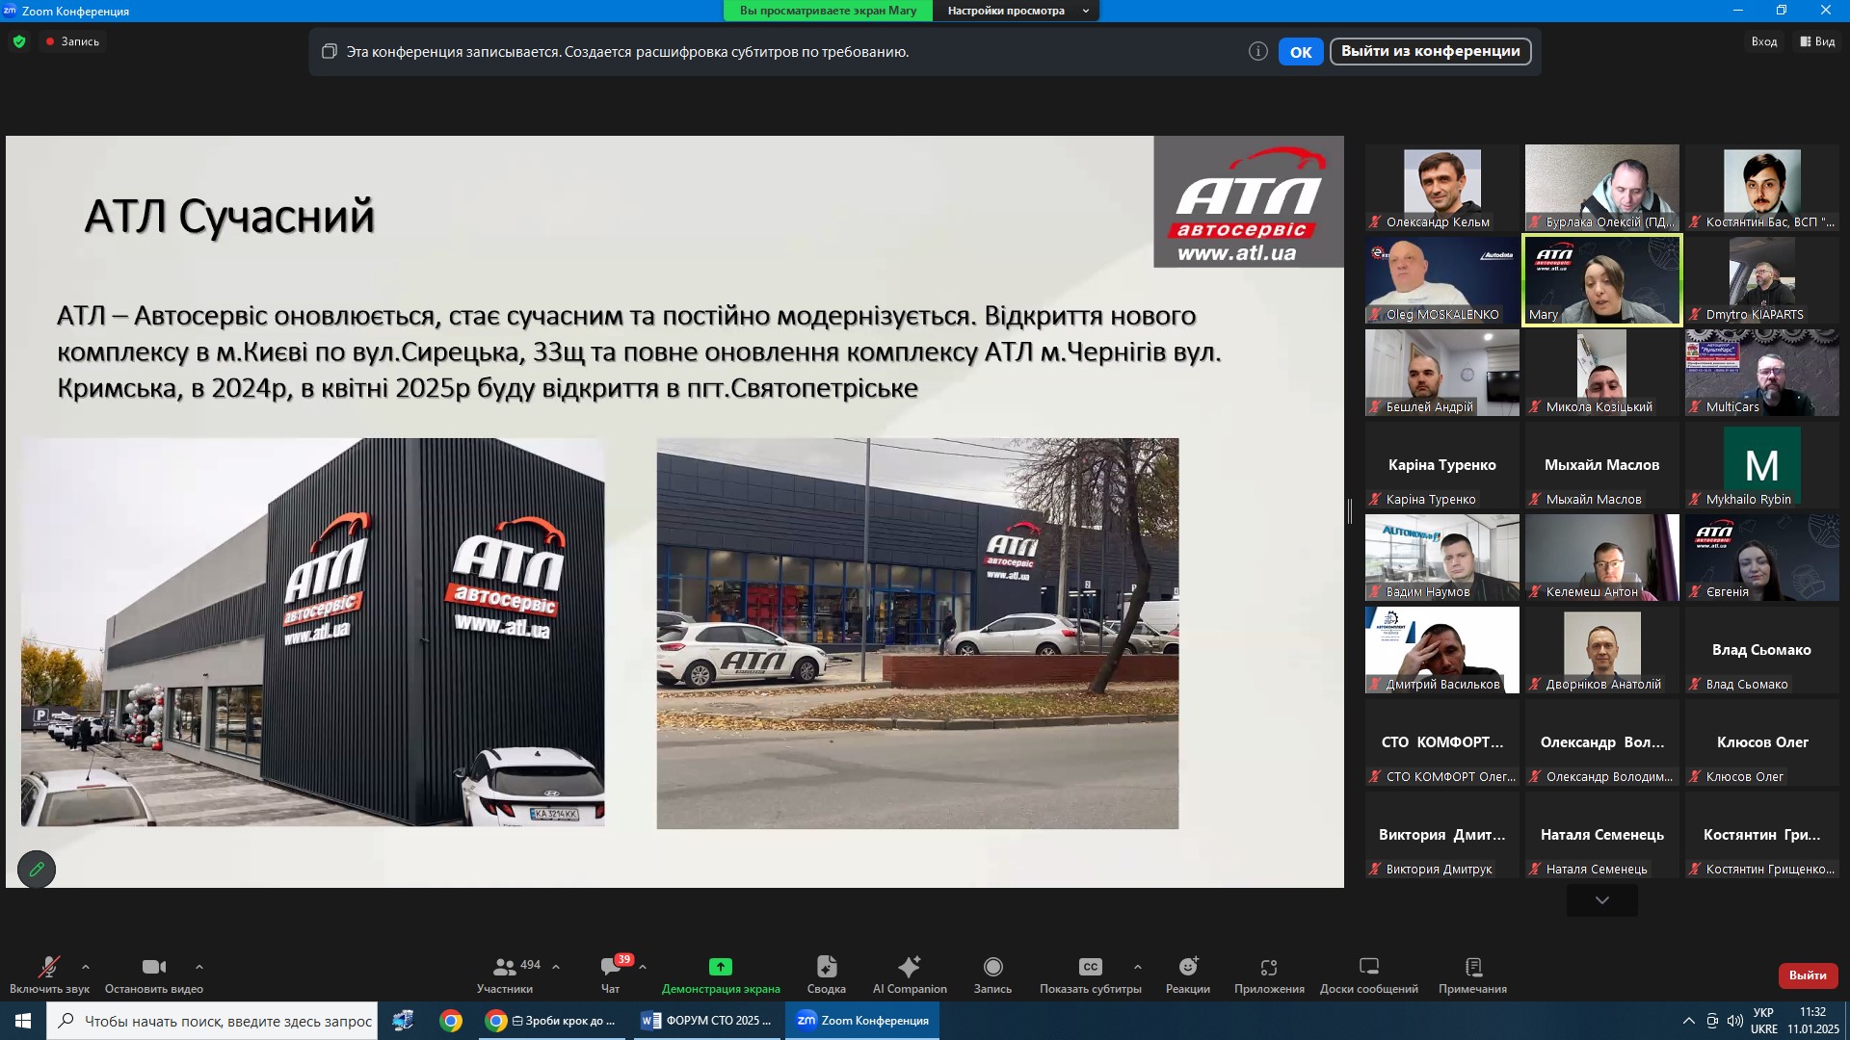Select Каріна Туренко participant tile
Screen dimensions: 1850x1040
tap(1441, 465)
